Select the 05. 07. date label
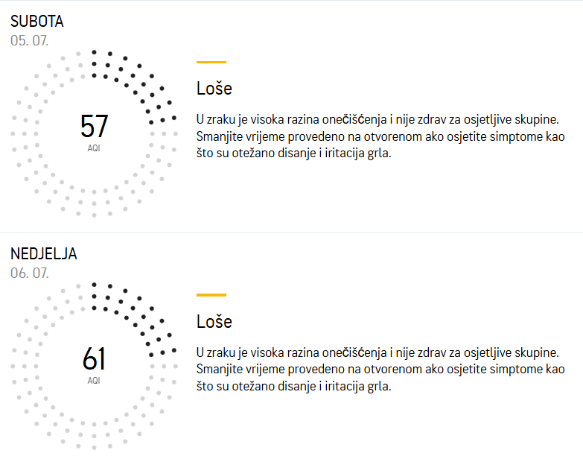The image size is (583, 456). (x=30, y=40)
